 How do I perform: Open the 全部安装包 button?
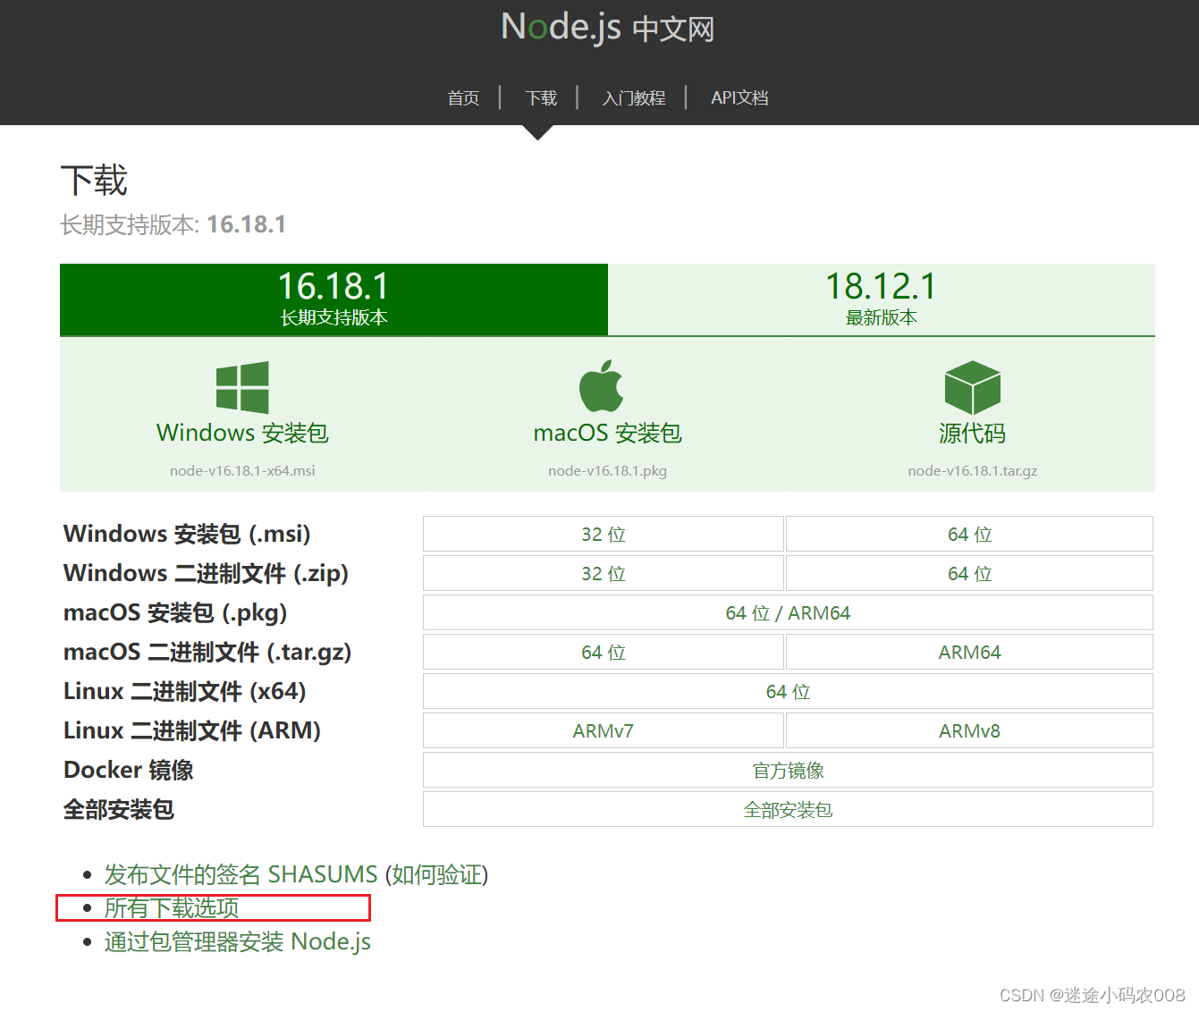(788, 809)
